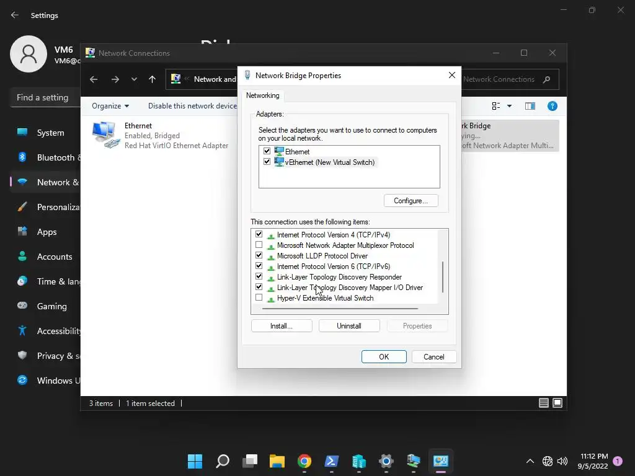
Task: Open Task View from taskbar
Action: pos(250,461)
